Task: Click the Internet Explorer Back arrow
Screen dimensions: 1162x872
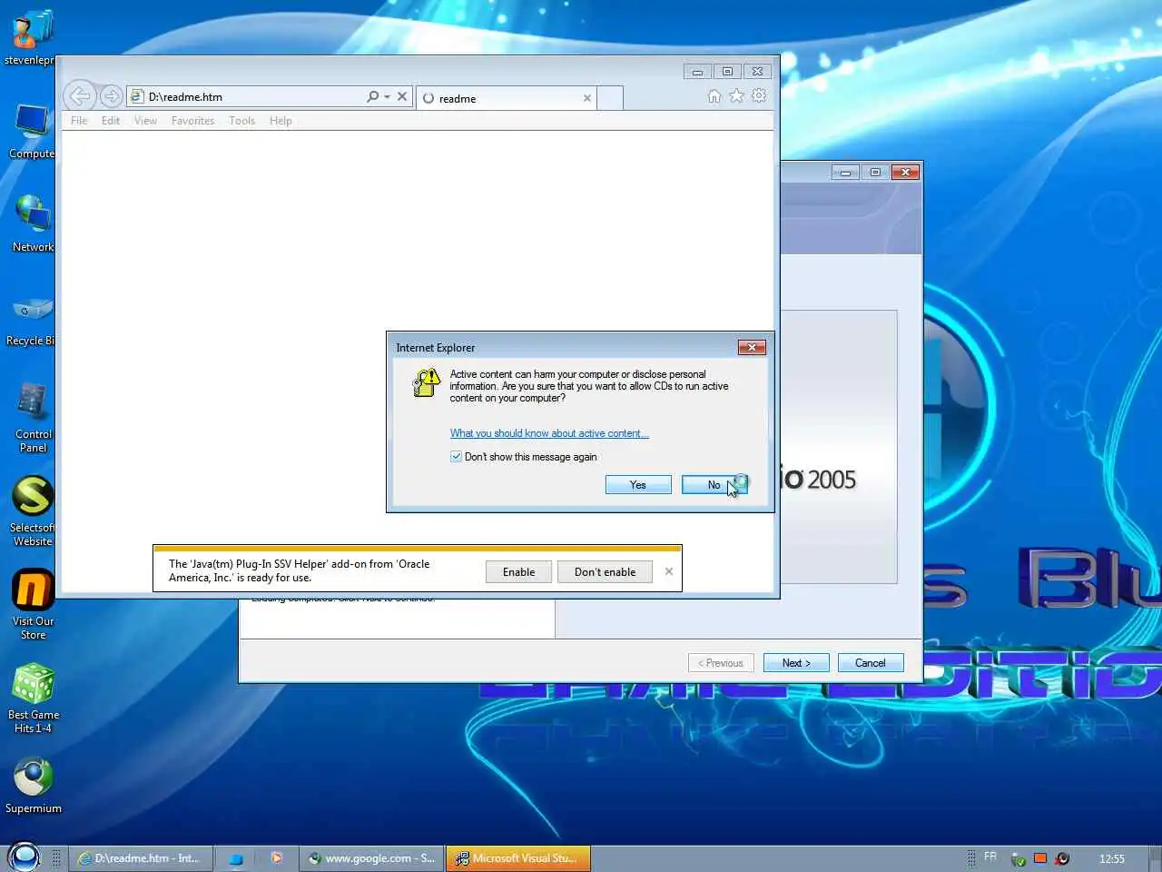Action: click(x=80, y=95)
